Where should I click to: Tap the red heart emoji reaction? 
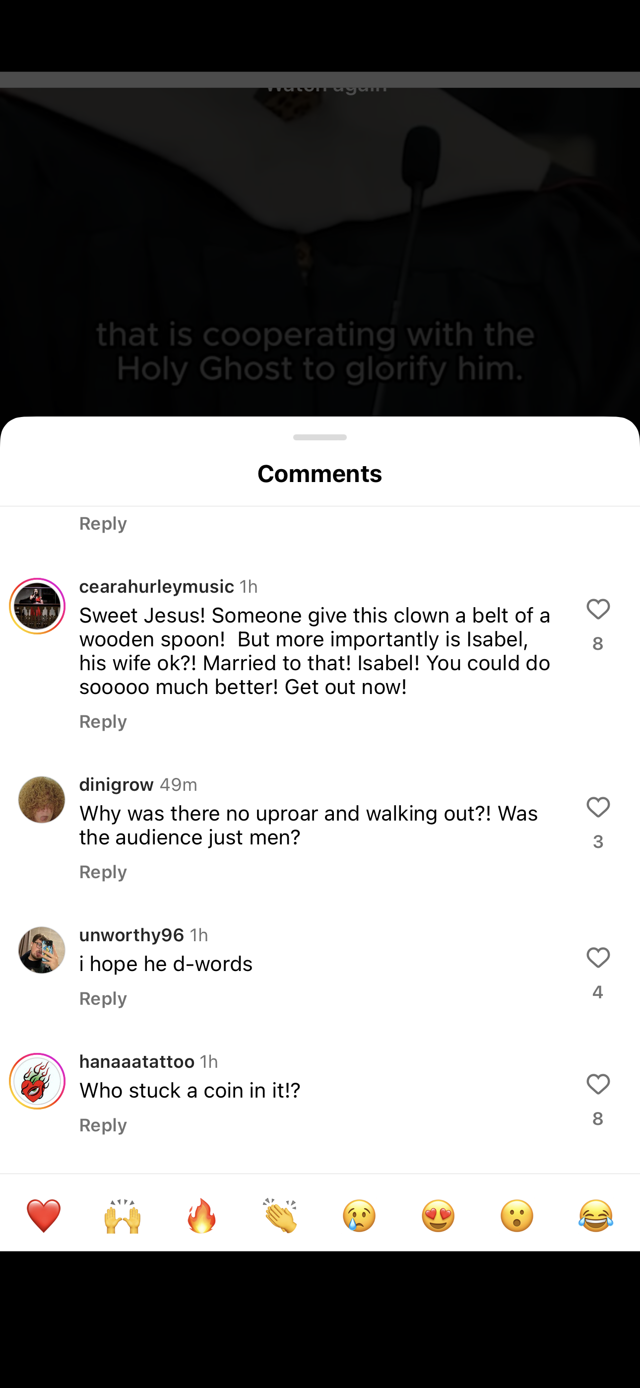pos(44,1216)
